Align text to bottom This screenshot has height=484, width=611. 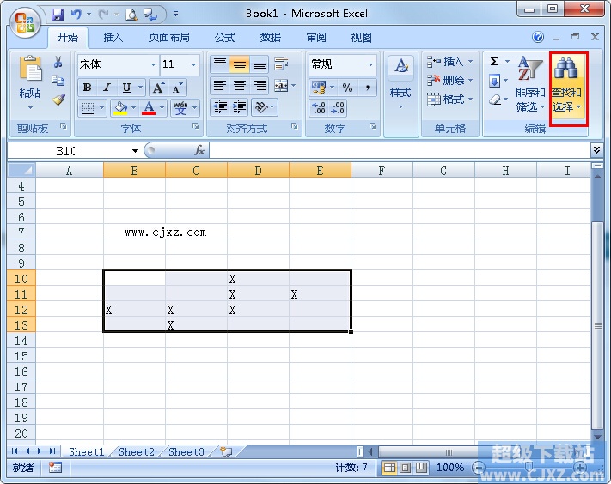point(260,64)
